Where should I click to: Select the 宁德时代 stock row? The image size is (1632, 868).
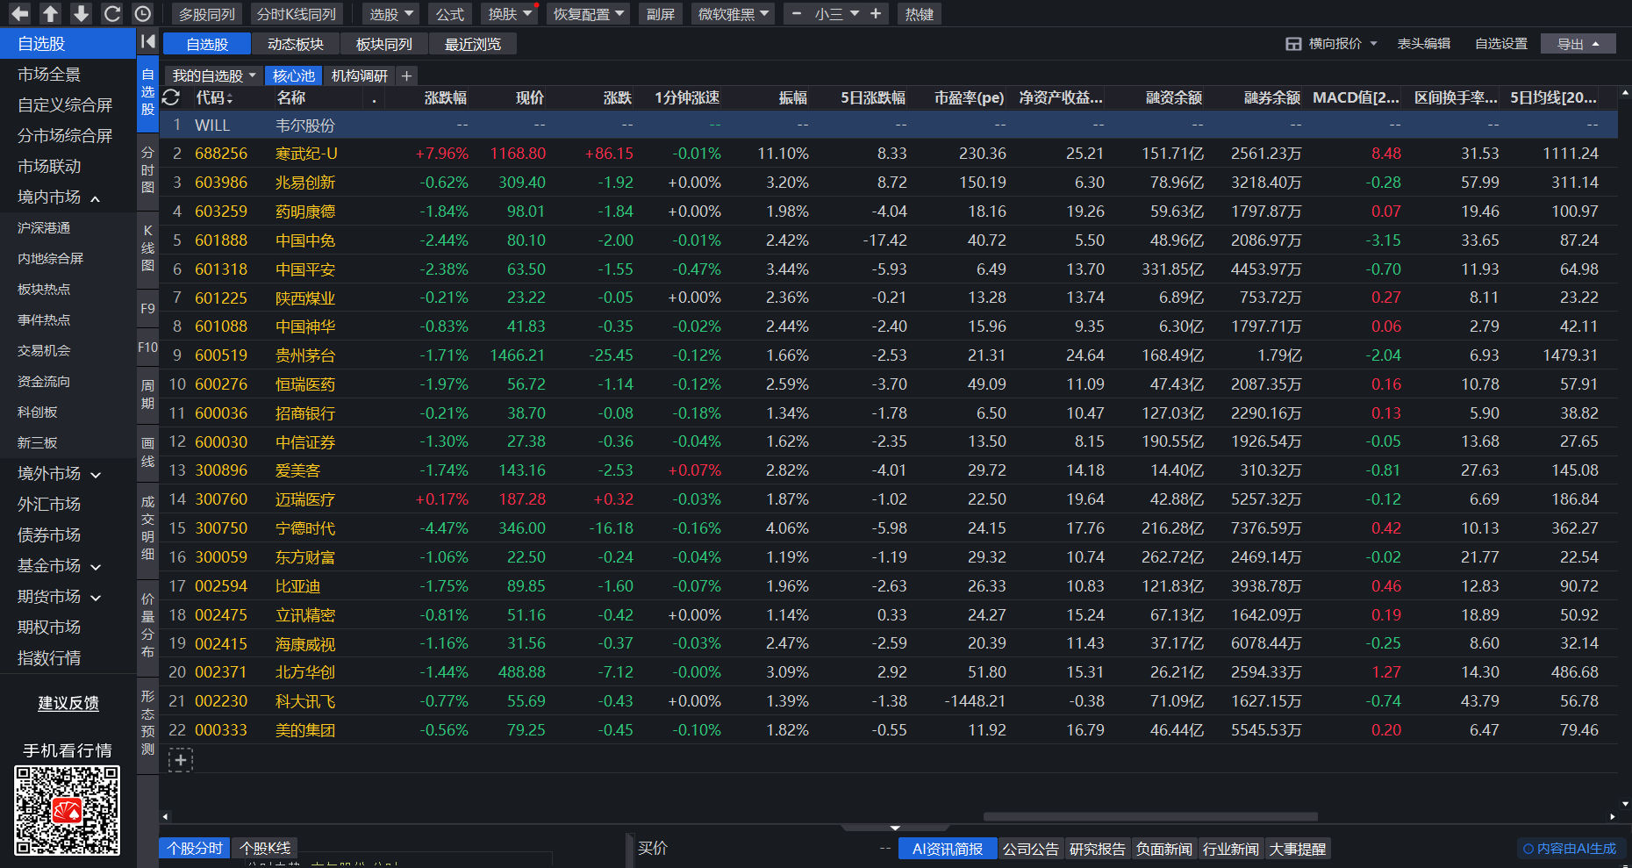point(888,528)
